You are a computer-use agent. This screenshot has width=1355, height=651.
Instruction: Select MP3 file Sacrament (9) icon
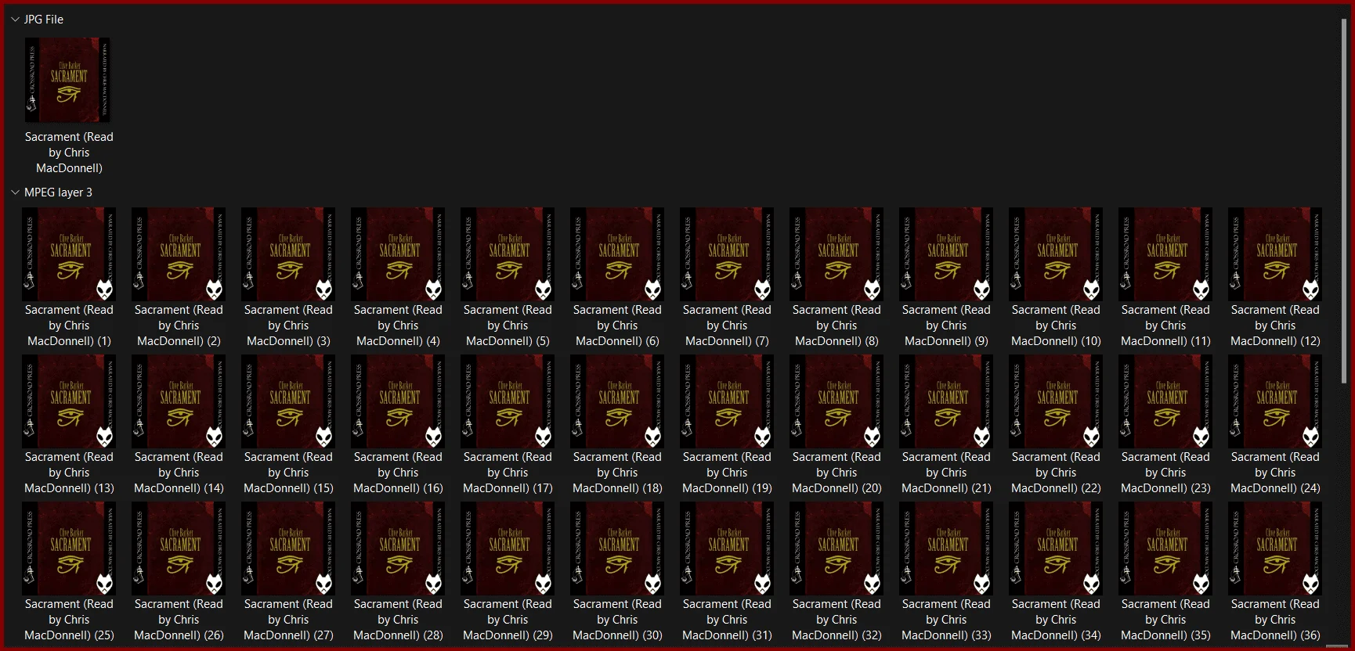[x=946, y=254]
